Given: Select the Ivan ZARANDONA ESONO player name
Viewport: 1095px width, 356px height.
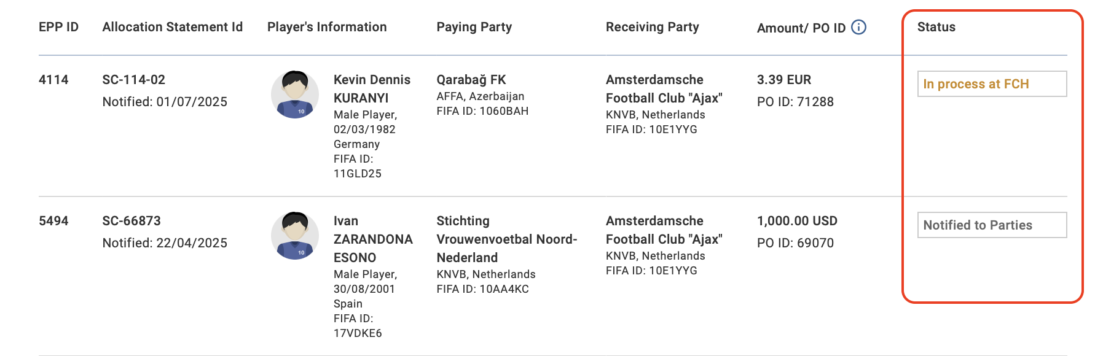Looking at the screenshot, I should coord(372,239).
